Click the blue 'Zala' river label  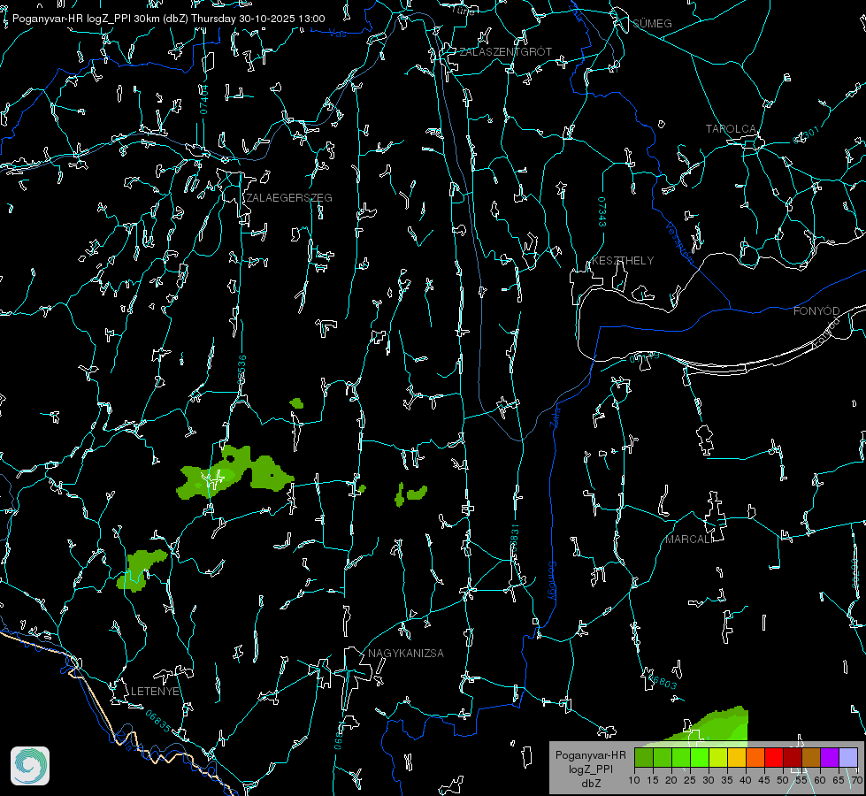pyautogui.click(x=556, y=416)
